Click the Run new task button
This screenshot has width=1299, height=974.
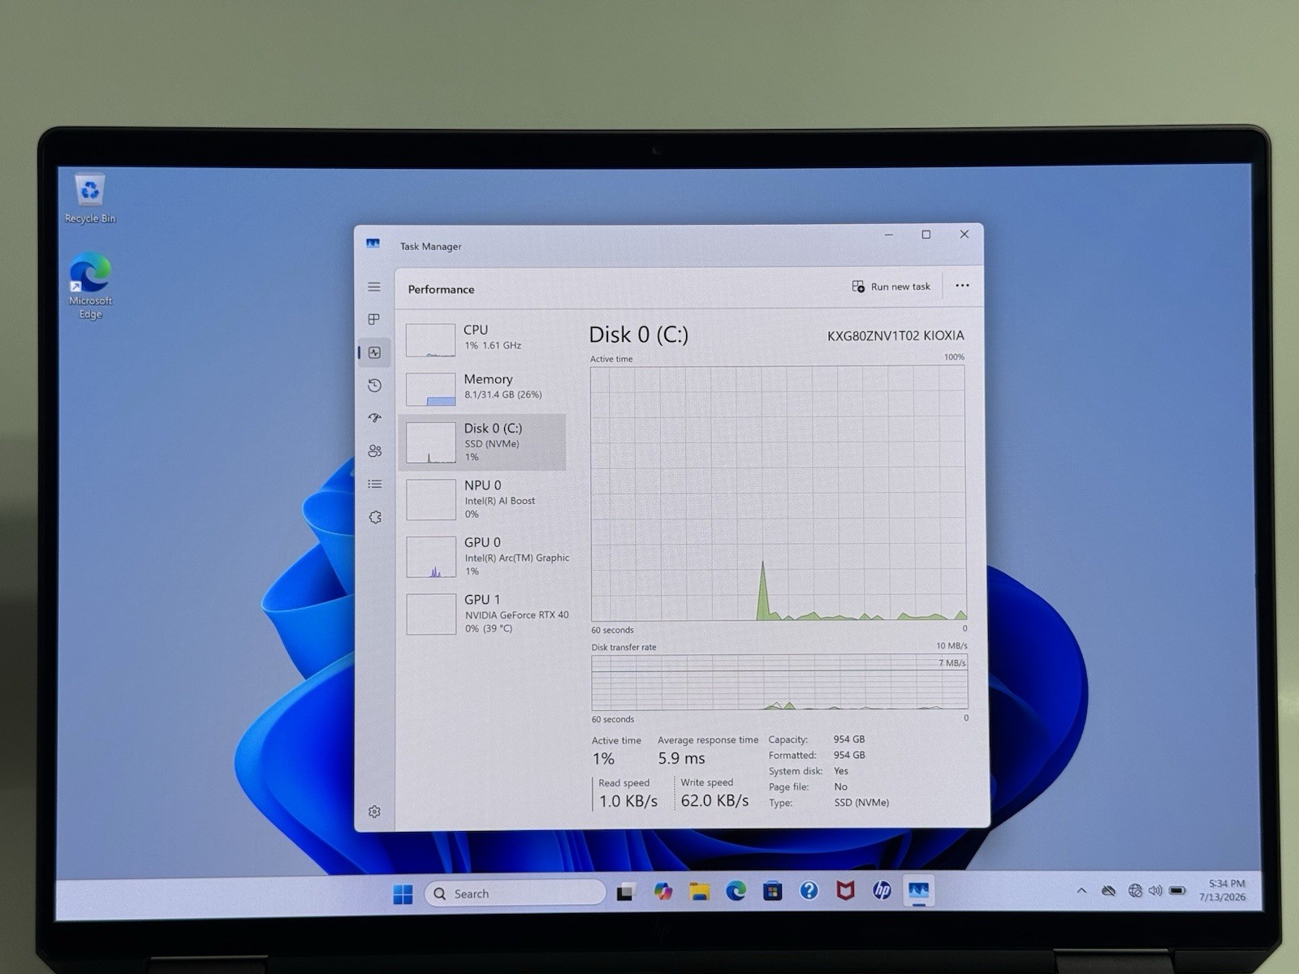891,287
